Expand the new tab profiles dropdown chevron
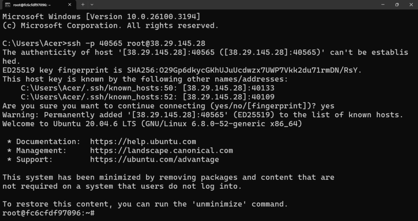The image size is (418, 221). tap(92, 4)
